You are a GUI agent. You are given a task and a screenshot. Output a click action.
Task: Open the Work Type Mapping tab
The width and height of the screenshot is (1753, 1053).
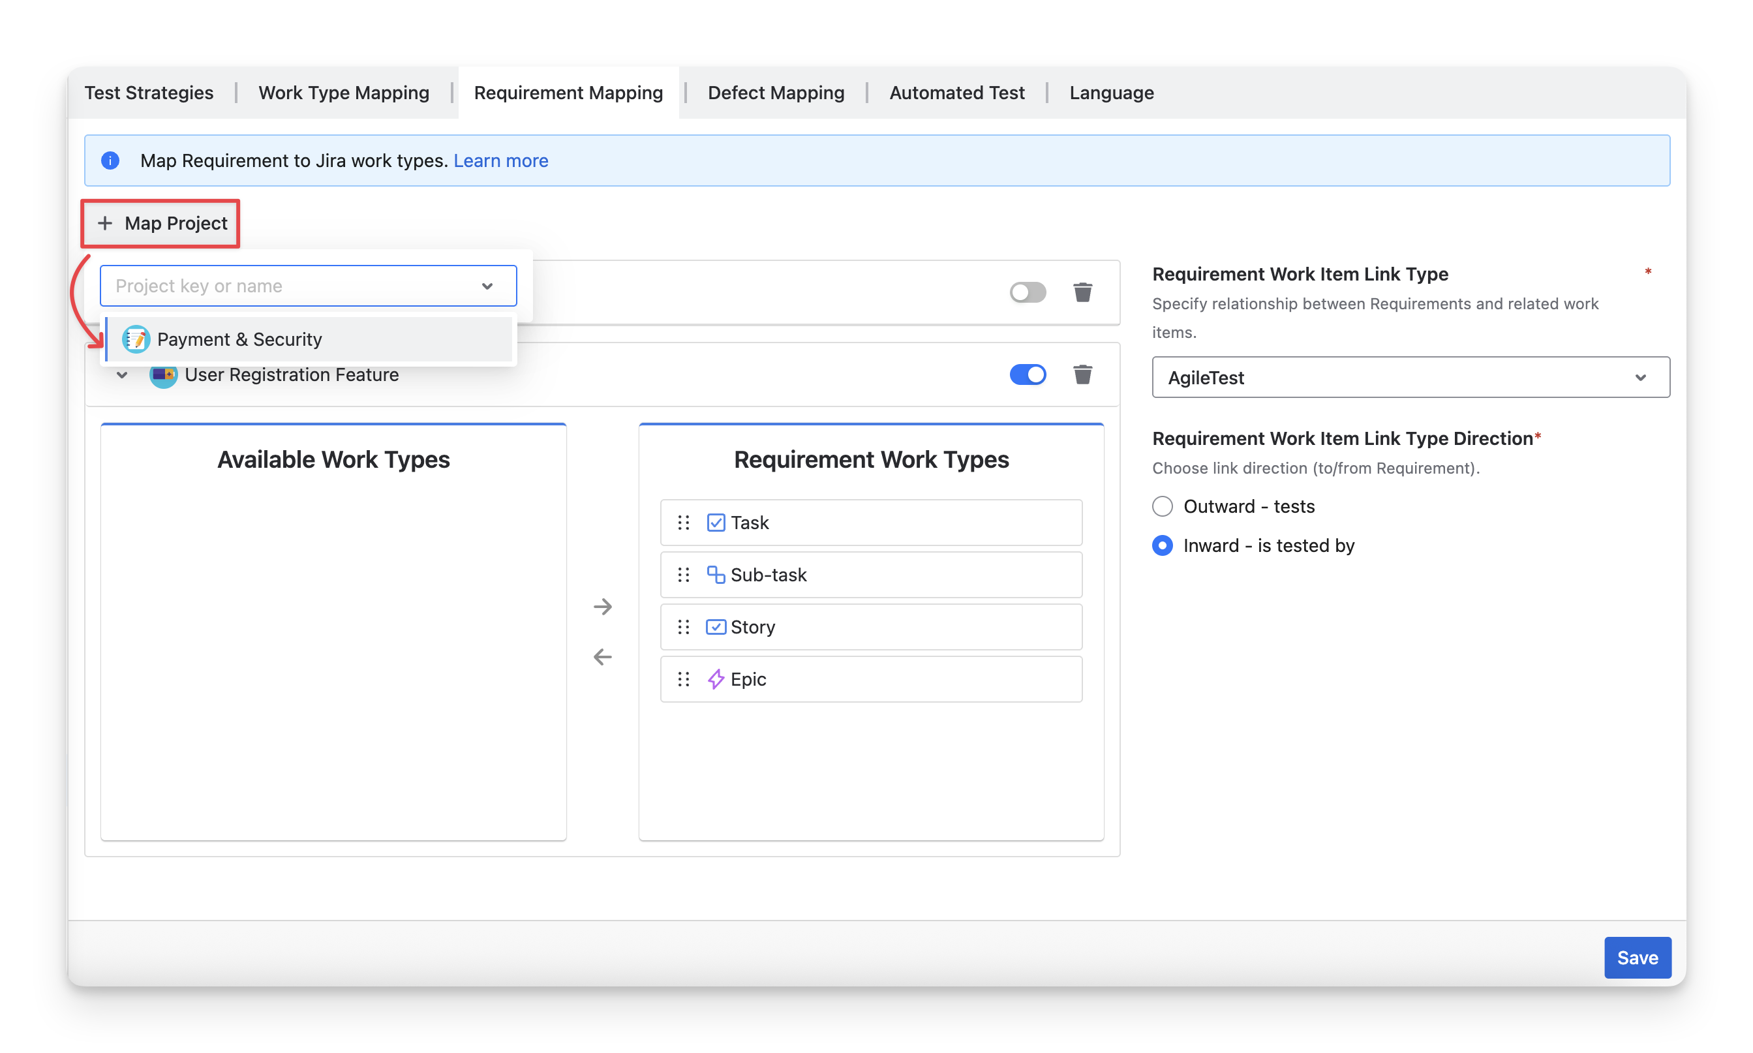tap(343, 93)
